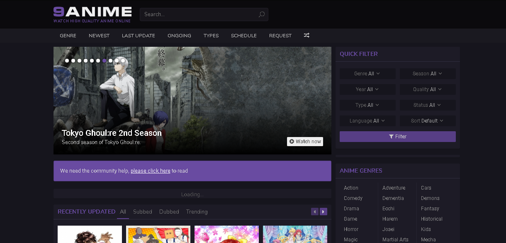Open the fourth recently updated thumbnail

point(295,234)
